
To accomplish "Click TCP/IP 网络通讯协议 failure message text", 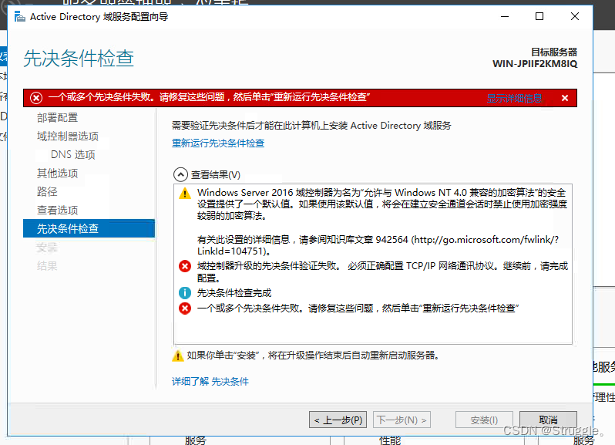I will click(382, 272).
